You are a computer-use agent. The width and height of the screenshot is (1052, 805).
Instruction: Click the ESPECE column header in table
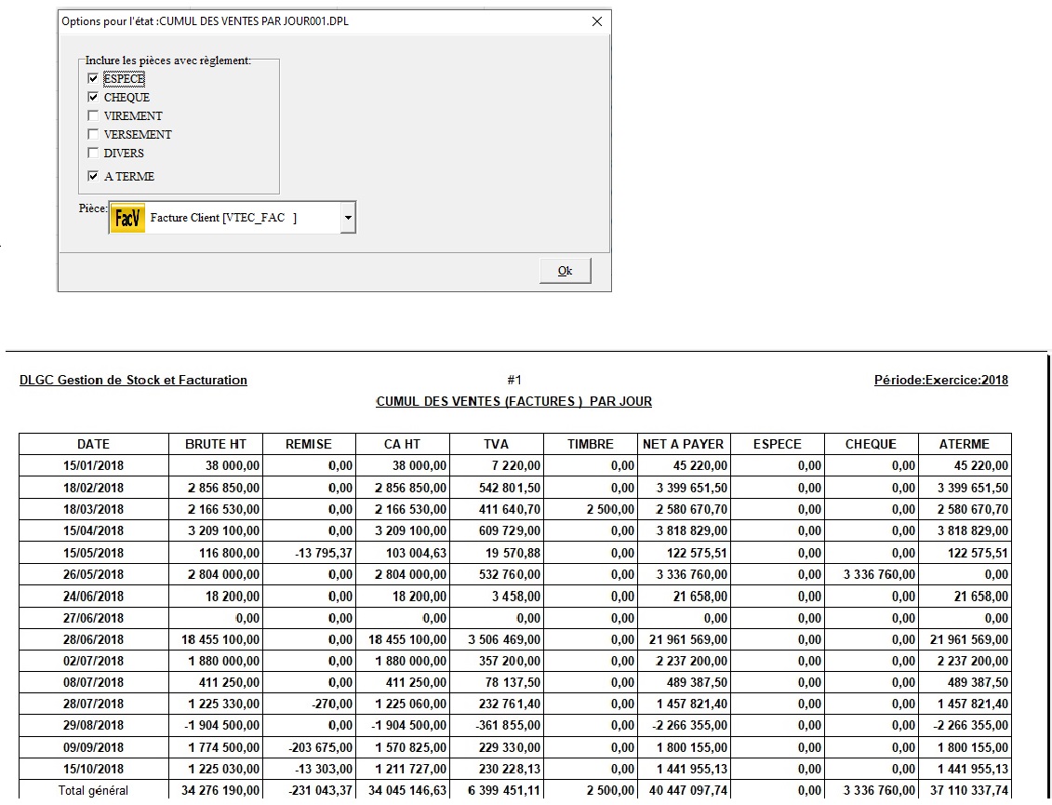tap(777, 444)
